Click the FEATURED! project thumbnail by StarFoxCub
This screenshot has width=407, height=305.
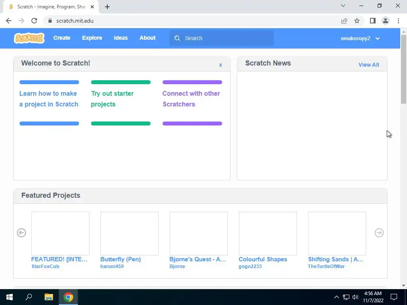point(60,234)
